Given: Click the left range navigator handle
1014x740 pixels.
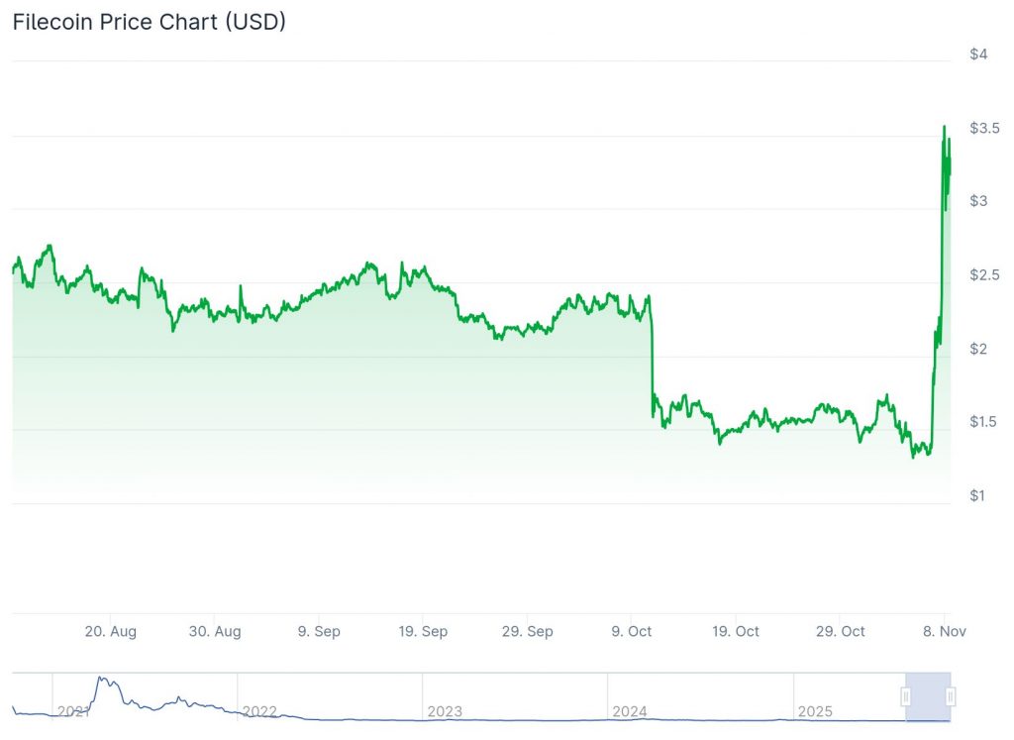Looking at the screenshot, I should pos(905,697).
